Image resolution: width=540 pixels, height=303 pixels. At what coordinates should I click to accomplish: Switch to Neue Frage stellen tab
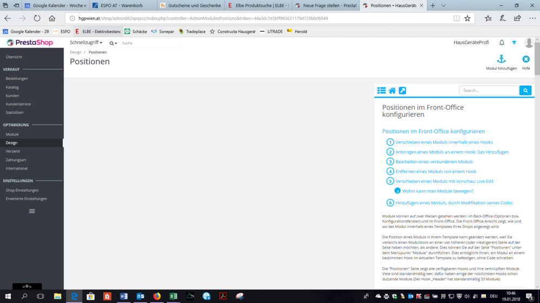(326, 5)
